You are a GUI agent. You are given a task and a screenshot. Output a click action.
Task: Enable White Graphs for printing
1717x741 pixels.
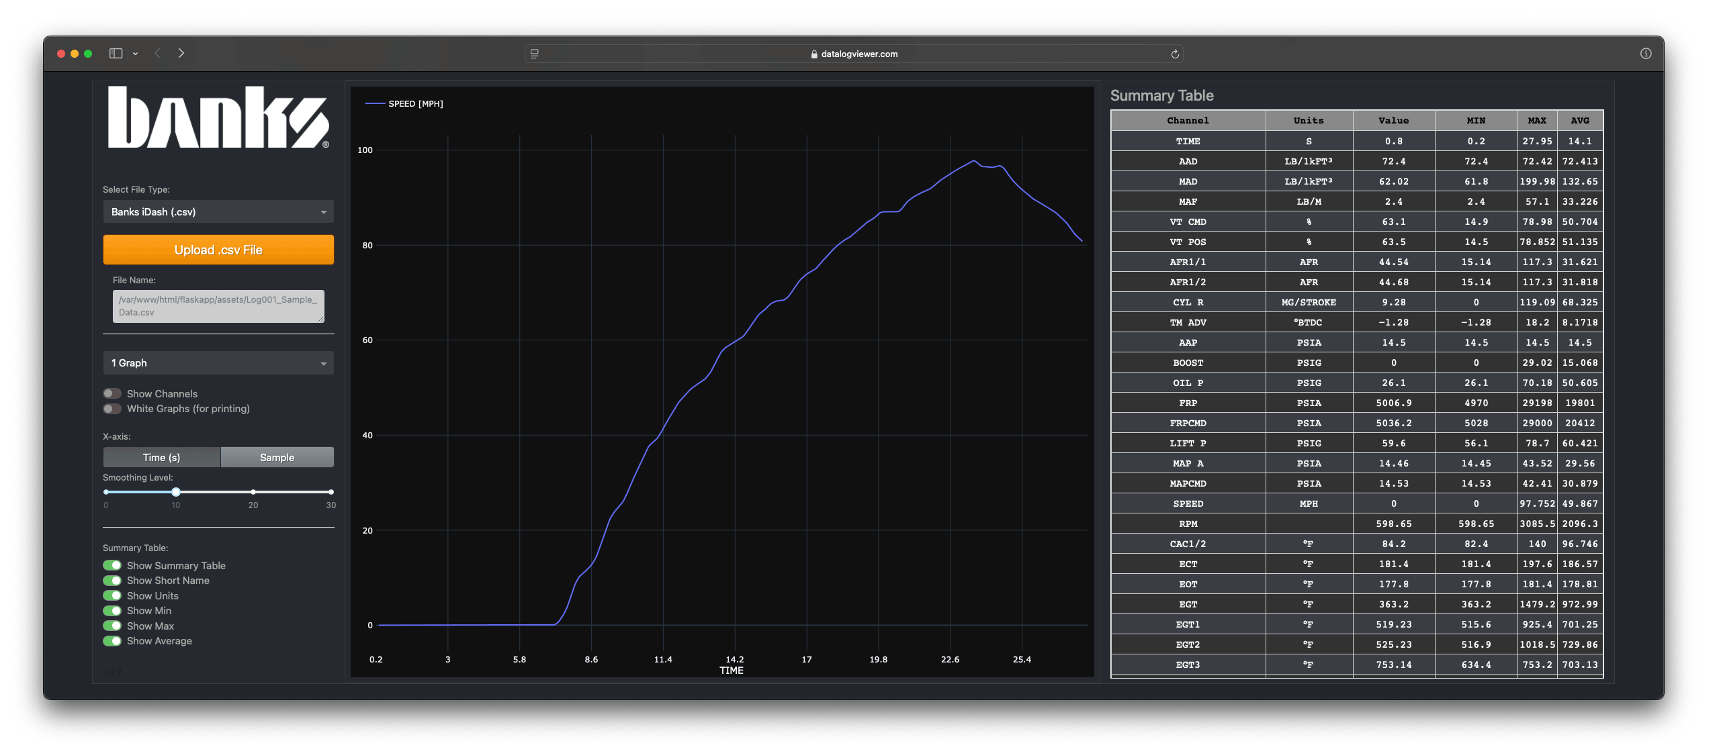tap(112, 409)
